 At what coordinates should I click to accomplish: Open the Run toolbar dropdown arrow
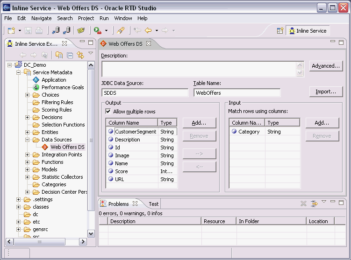coord(106,31)
